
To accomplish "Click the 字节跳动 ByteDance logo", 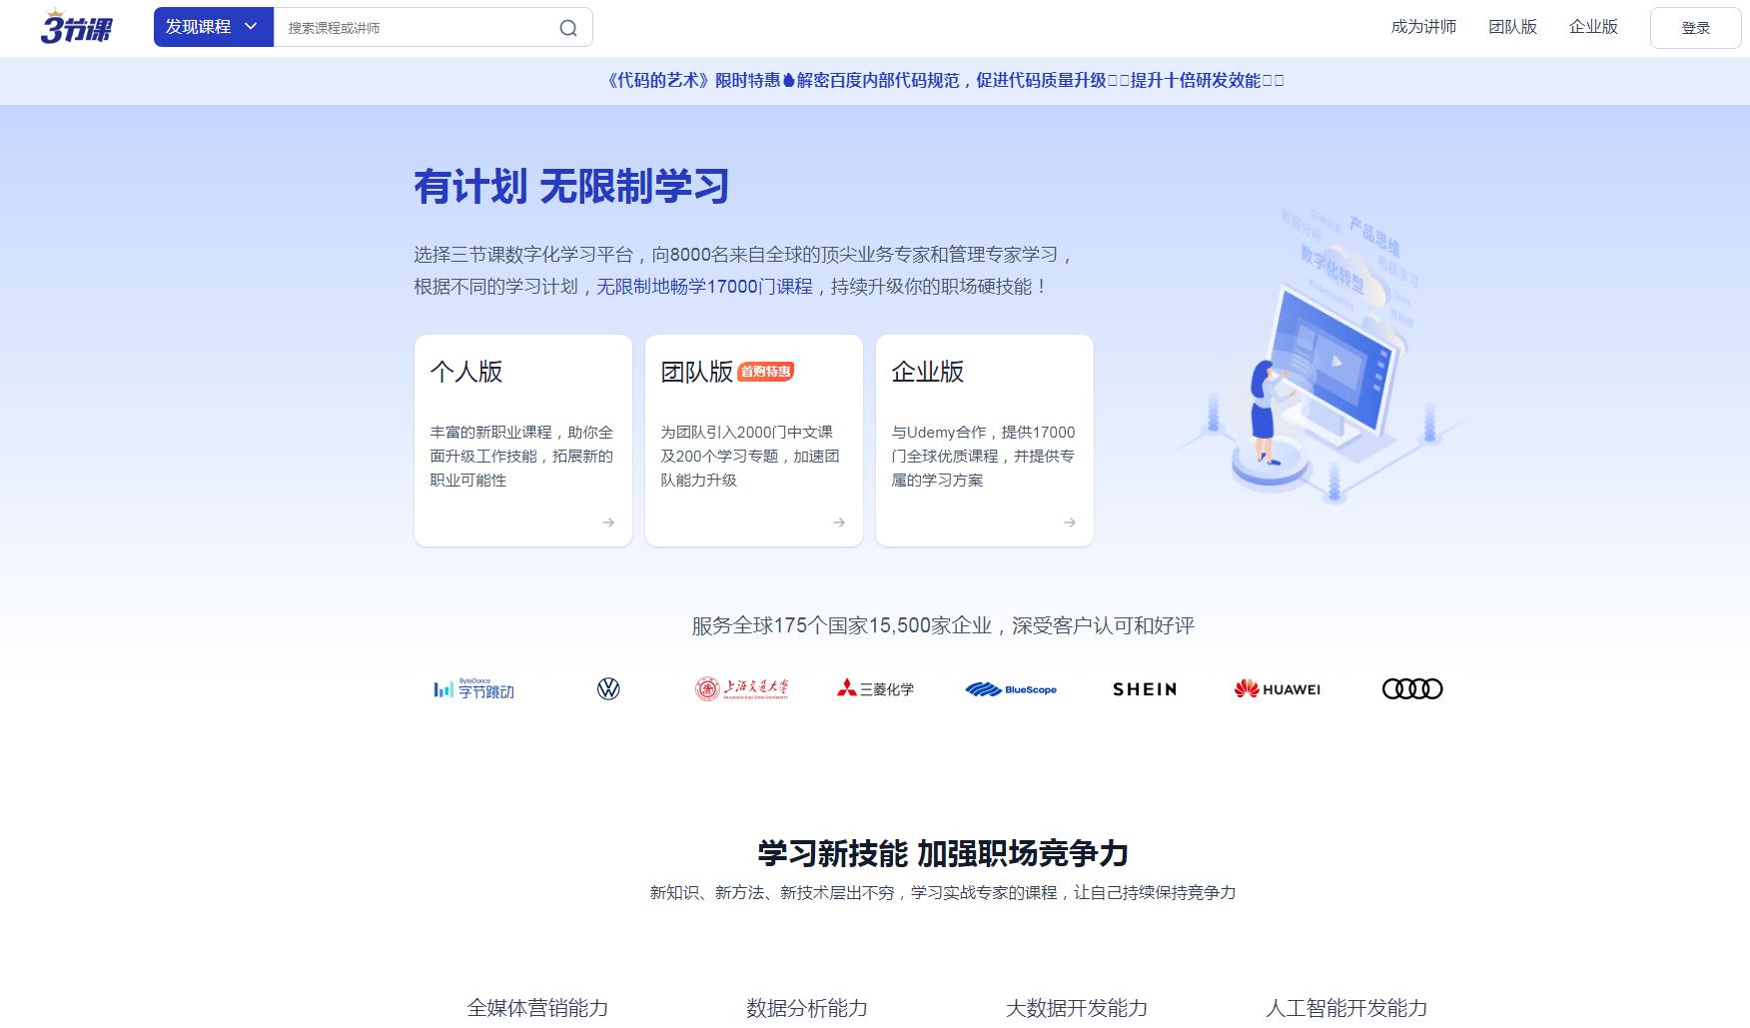I will click(474, 689).
